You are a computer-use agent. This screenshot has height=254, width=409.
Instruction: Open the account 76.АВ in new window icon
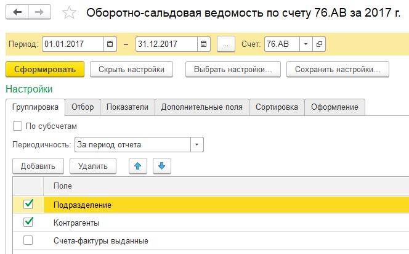click(319, 44)
